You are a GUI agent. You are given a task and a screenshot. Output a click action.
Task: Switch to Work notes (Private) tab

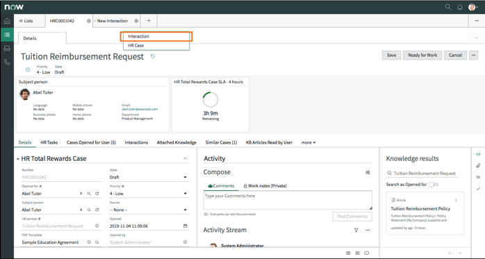coord(265,186)
